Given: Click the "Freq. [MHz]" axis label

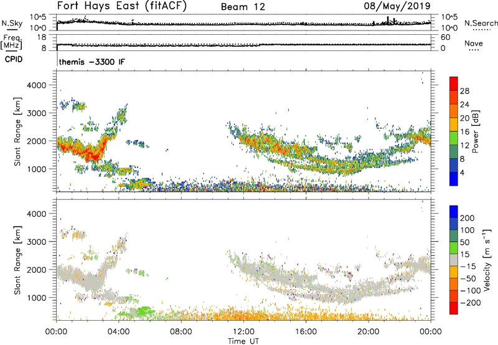Looking at the screenshot, I should [x=11, y=42].
